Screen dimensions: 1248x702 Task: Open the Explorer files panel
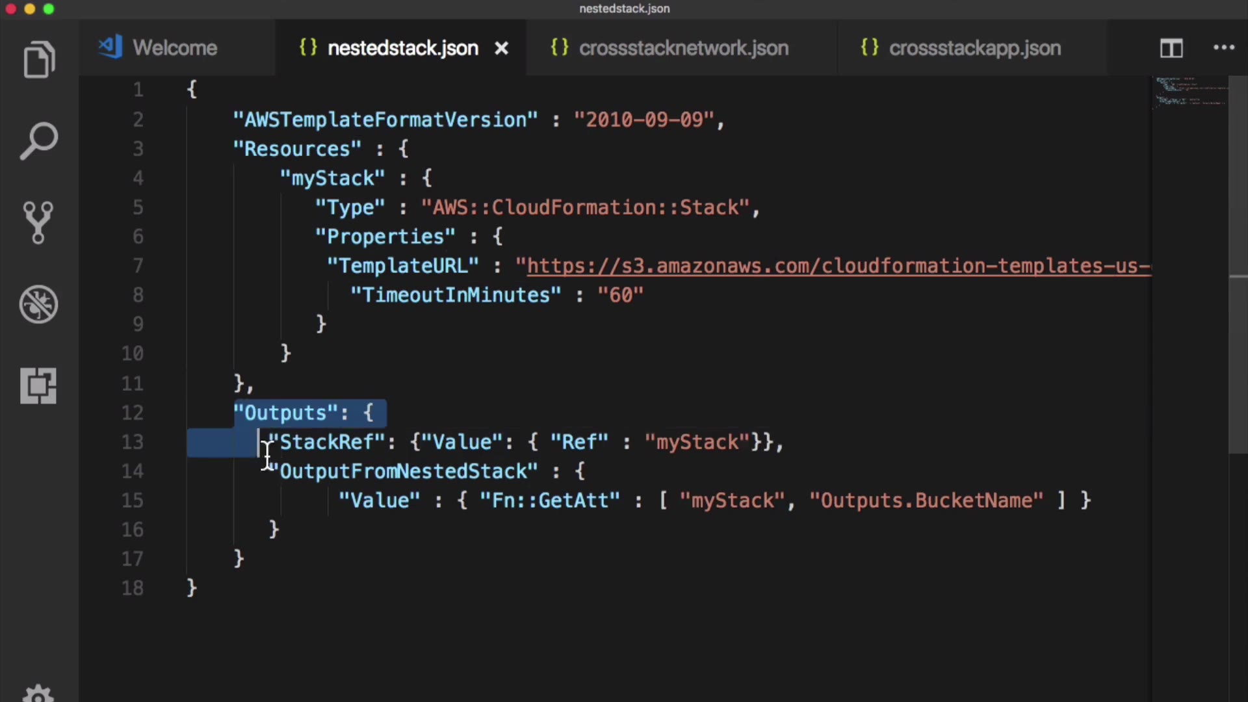coord(39,60)
